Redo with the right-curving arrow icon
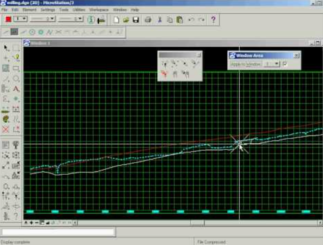This screenshot has height=245, width=323. pos(201,20)
